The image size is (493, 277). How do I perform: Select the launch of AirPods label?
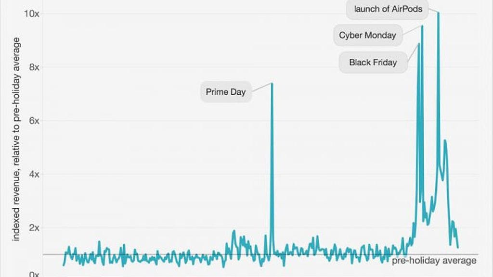(388, 9)
